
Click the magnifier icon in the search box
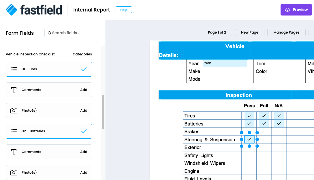[50, 33]
